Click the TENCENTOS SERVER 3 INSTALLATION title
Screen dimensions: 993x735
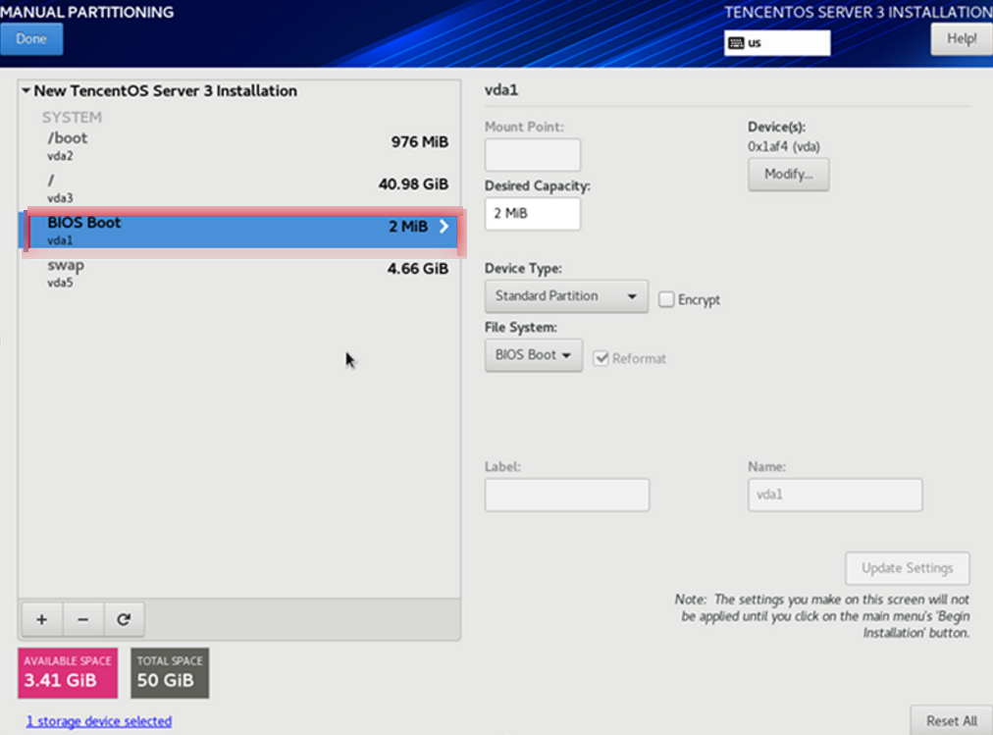pos(859,12)
